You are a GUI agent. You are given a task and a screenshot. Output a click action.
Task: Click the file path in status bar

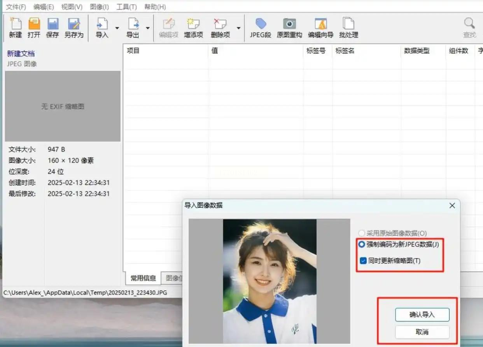pos(85,292)
